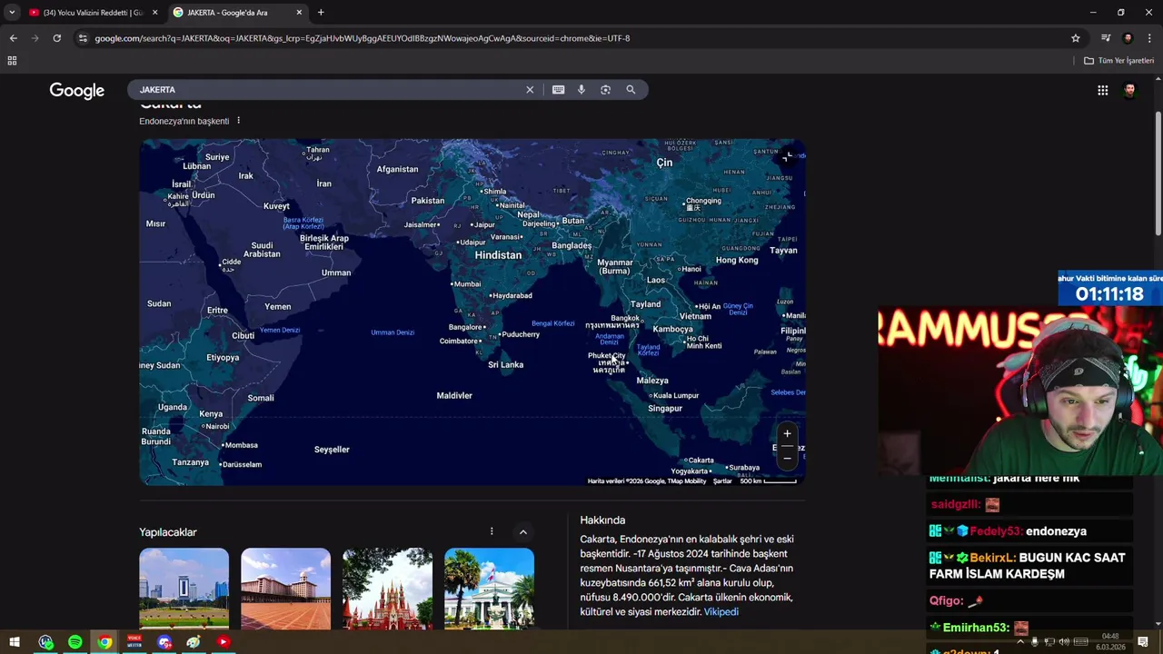Expand the map to fullscreen
Viewport: 1163px width, 654px height.
point(788,156)
